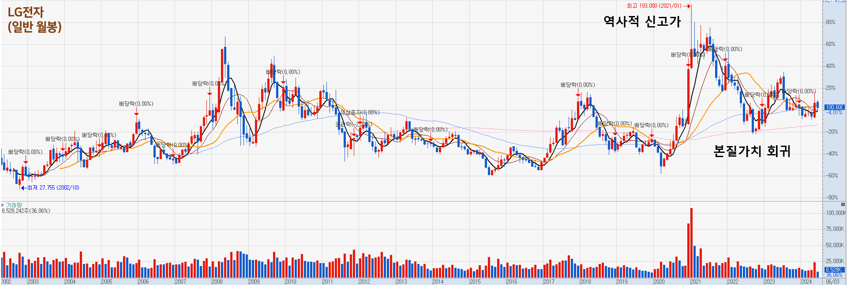Click the 100,000K level on volume axis
Screen dimensions: 847x285
point(835,213)
